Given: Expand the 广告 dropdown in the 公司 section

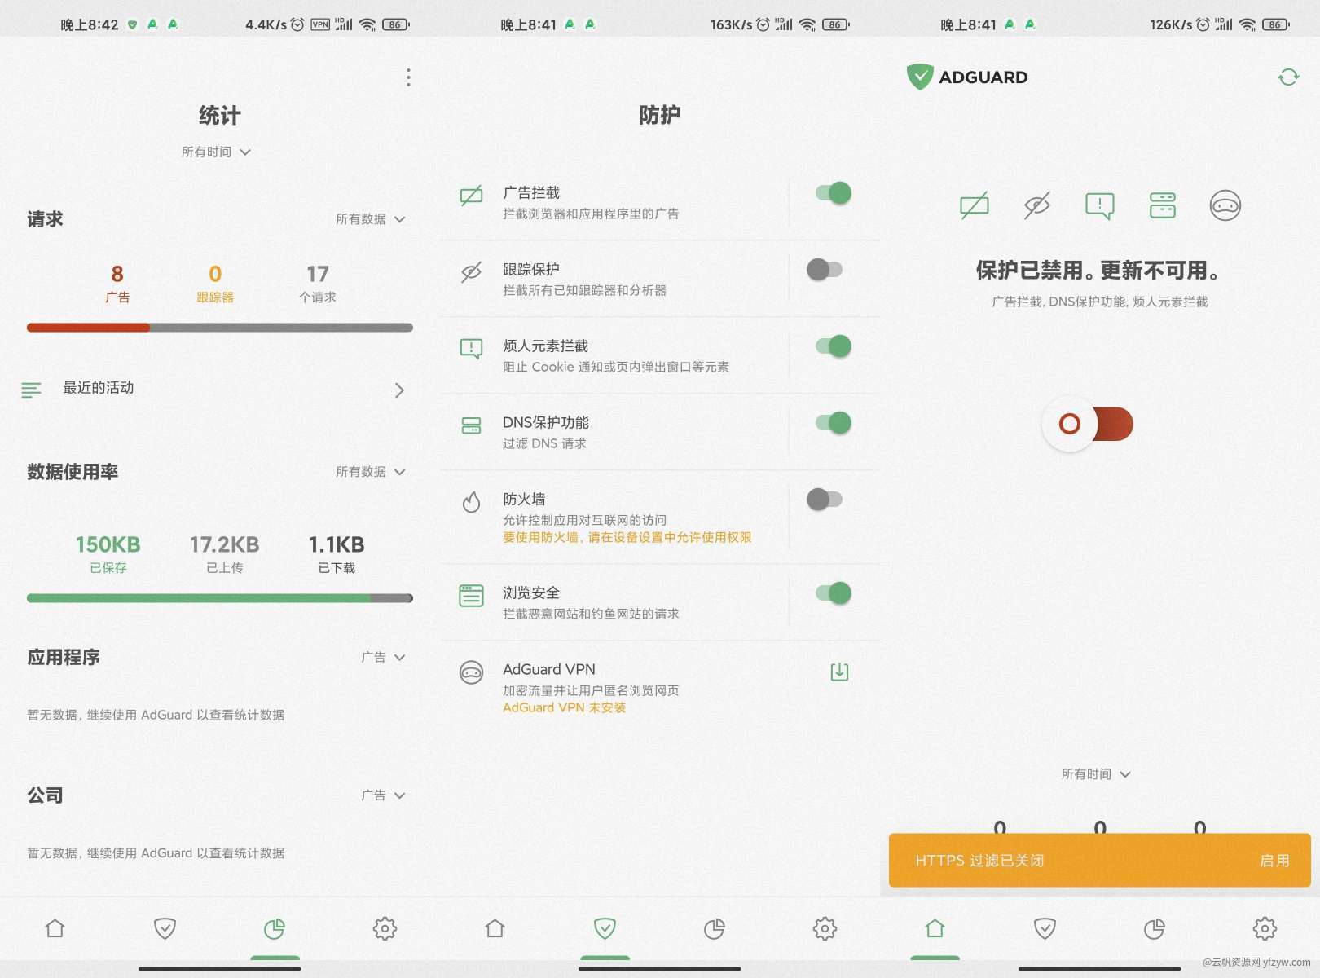Looking at the screenshot, I should pyautogui.click(x=383, y=795).
